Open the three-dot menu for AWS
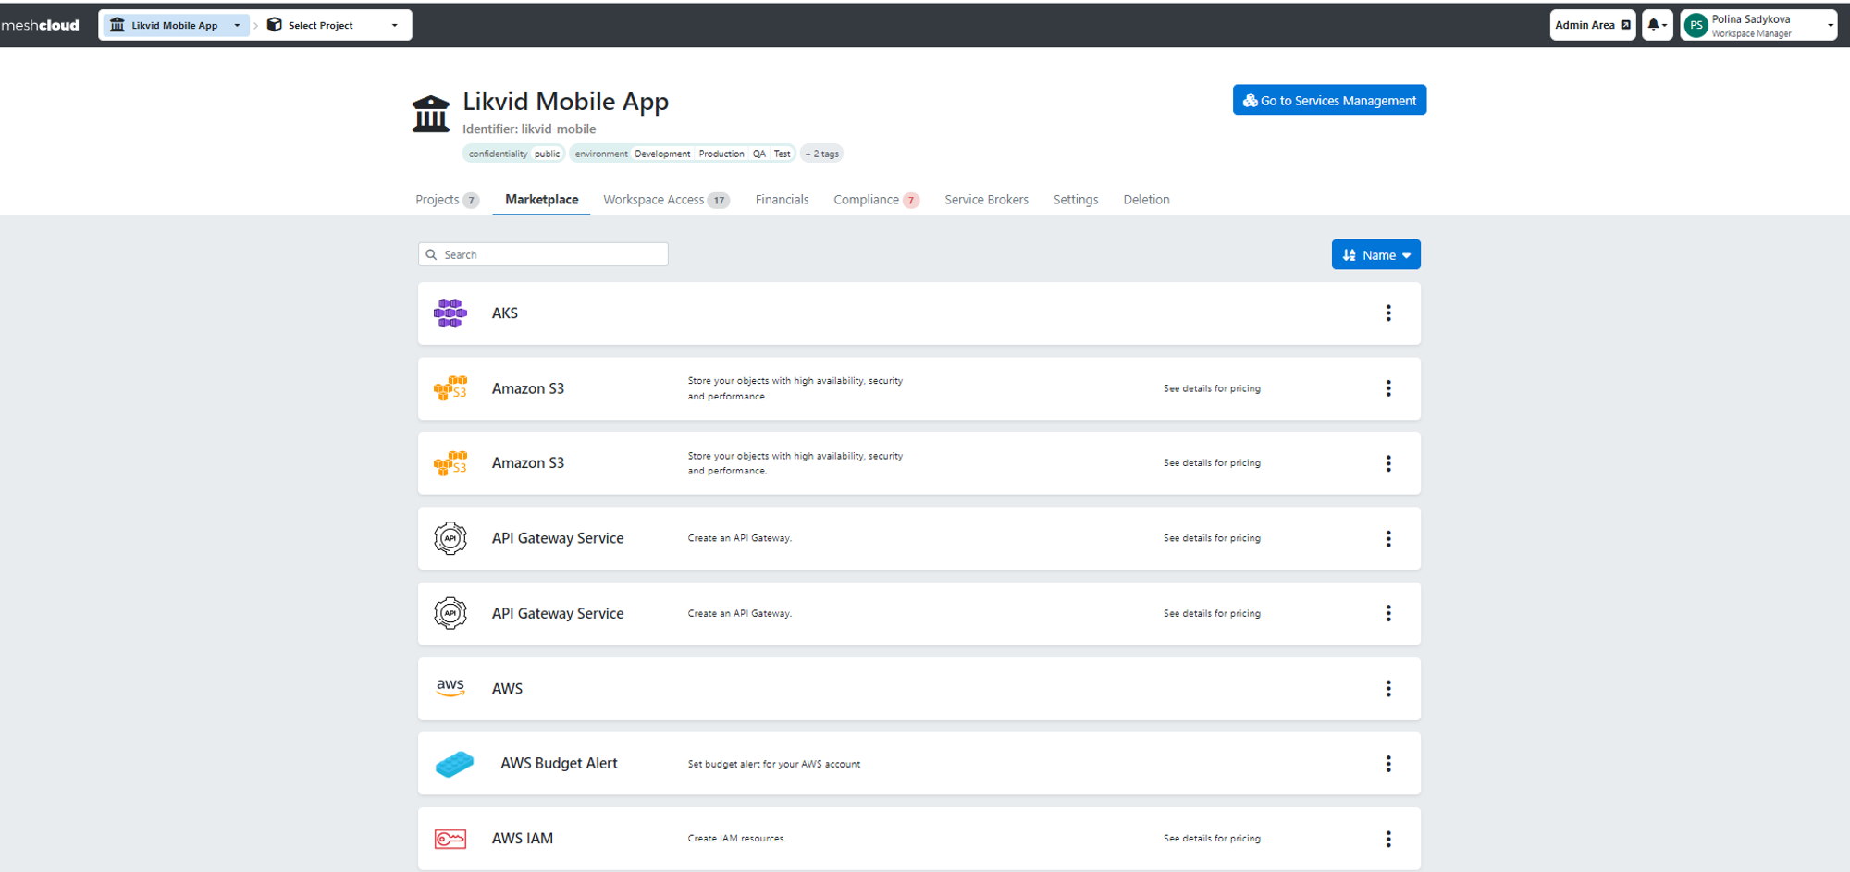The height and width of the screenshot is (872, 1850). (x=1387, y=688)
